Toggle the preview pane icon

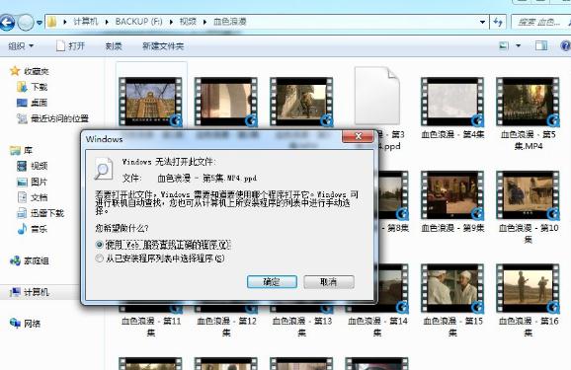coord(540,45)
